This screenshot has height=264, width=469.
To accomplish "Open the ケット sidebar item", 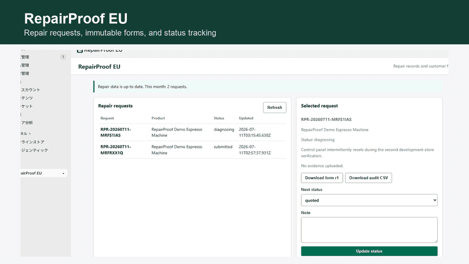I will tap(27, 107).
